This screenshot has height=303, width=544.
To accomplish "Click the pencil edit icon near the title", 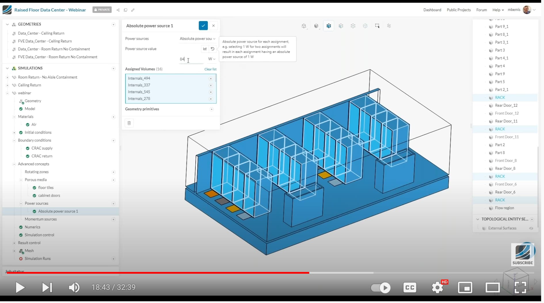I will pyautogui.click(x=133, y=10).
